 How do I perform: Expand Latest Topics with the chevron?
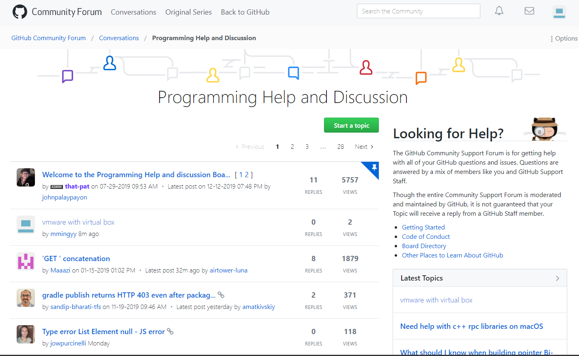coord(557,278)
